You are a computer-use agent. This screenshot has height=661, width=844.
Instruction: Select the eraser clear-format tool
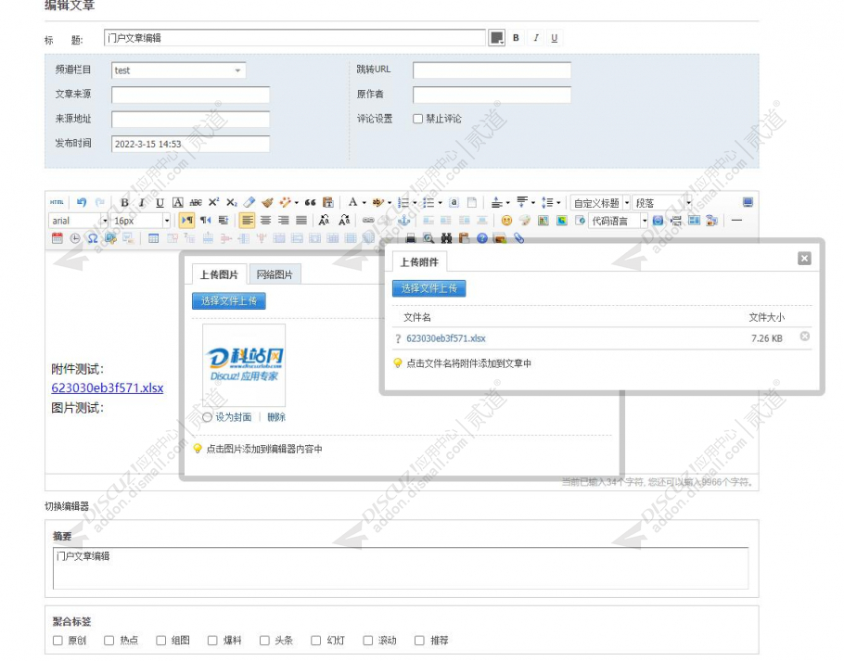[x=249, y=202]
